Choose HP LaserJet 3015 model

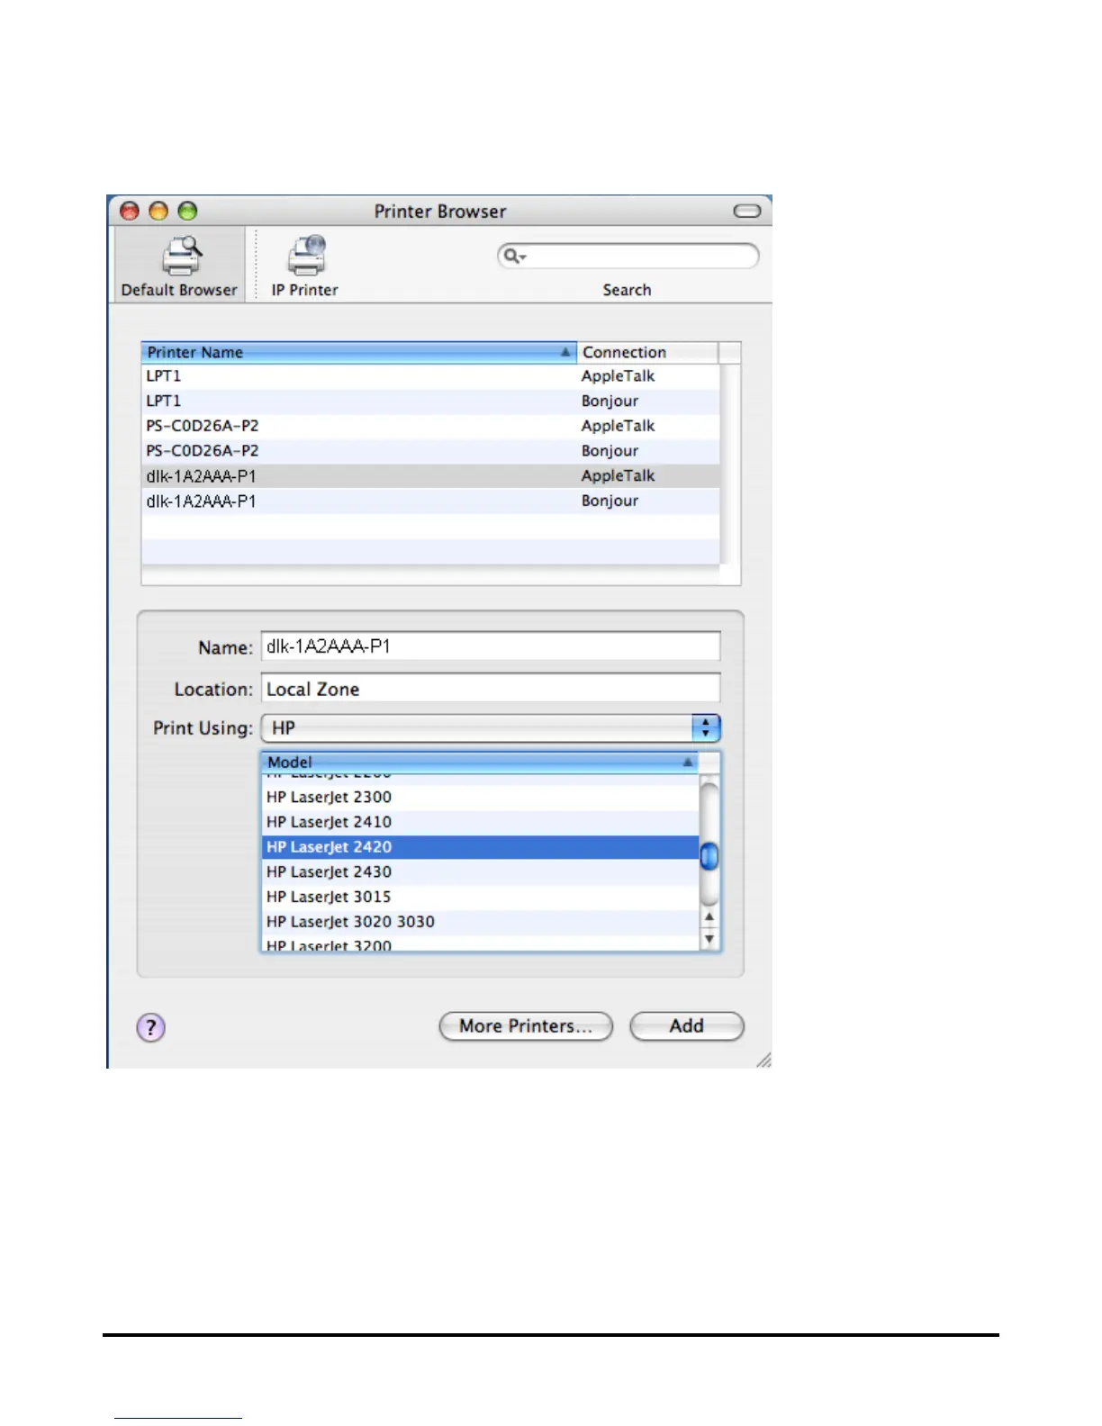(x=480, y=898)
